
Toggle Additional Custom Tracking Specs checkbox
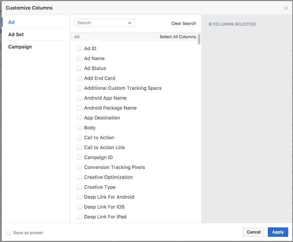tap(79, 88)
